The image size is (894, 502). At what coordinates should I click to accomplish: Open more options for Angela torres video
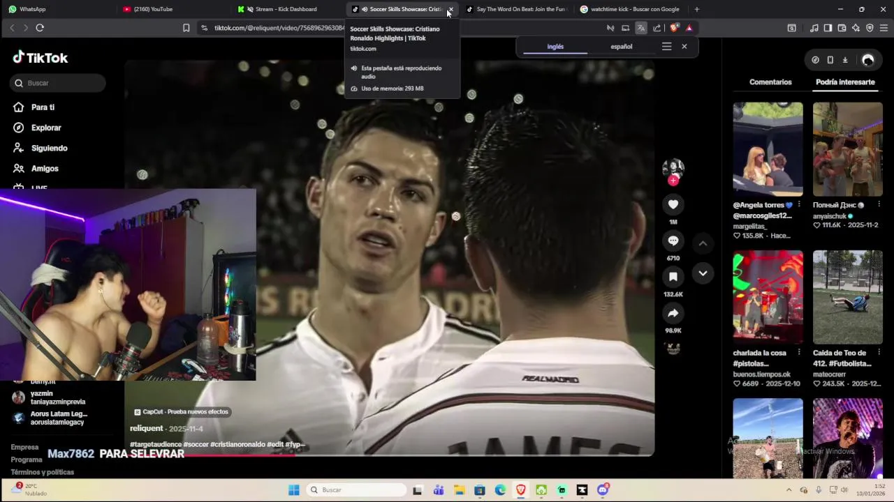pos(799,205)
